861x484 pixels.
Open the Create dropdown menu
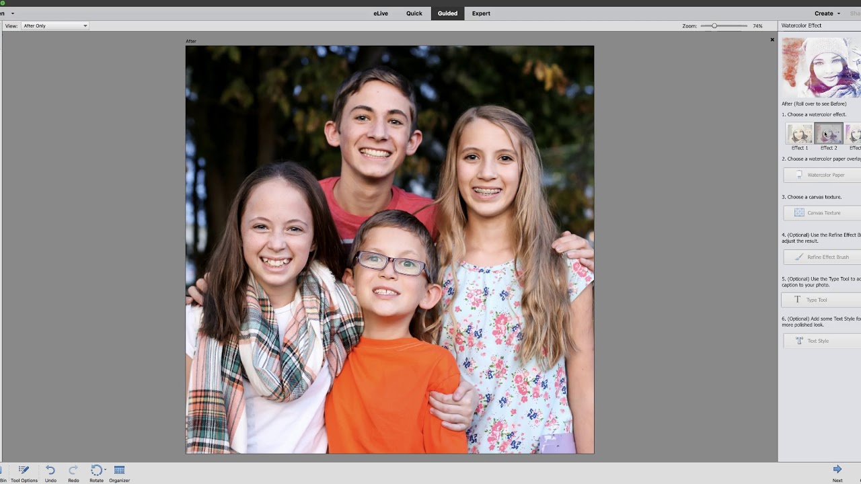point(827,13)
